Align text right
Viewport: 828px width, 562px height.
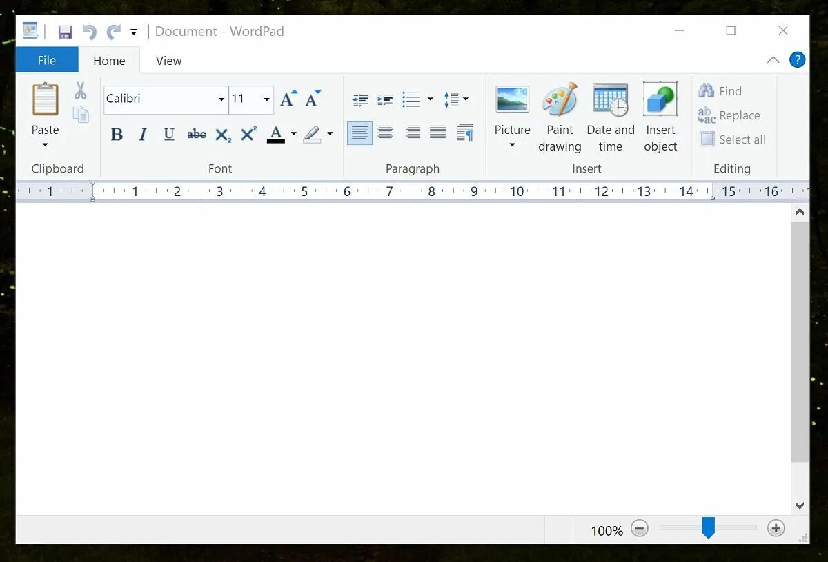click(412, 133)
